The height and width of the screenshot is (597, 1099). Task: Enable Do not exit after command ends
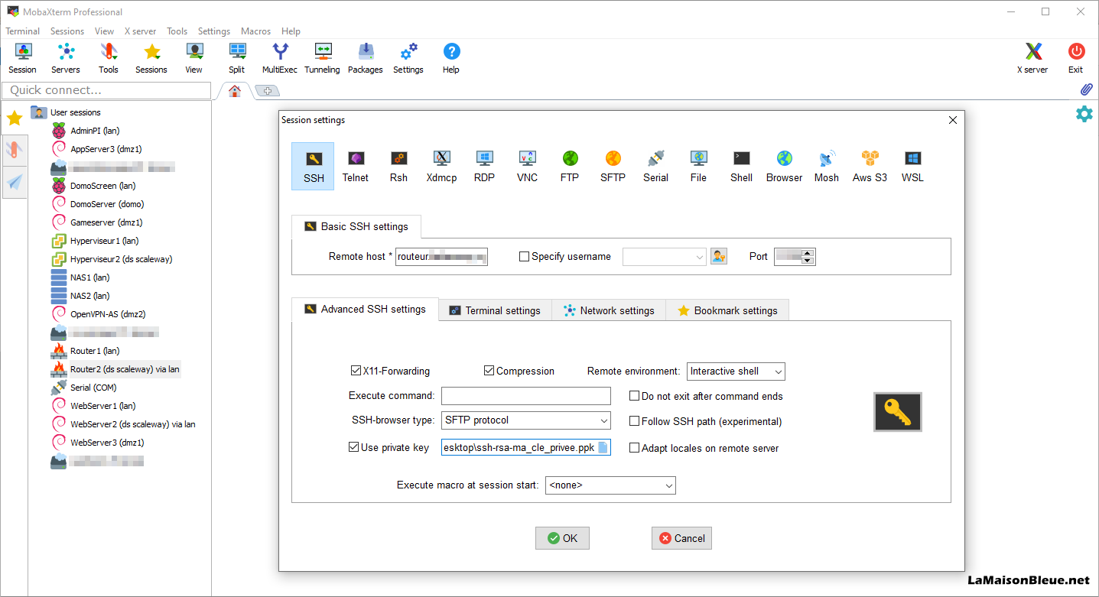pyautogui.click(x=634, y=396)
